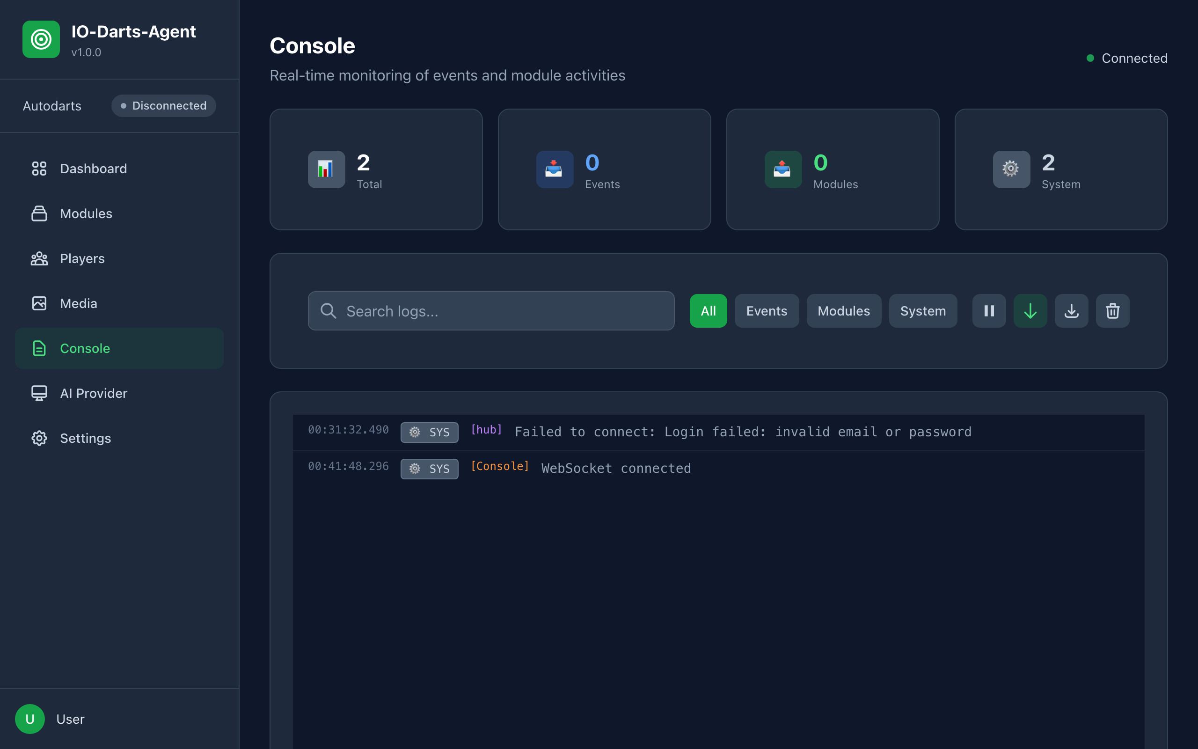Click the SYS badge on hub log row
1198x749 pixels.
pyautogui.click(x=429, y=432)
